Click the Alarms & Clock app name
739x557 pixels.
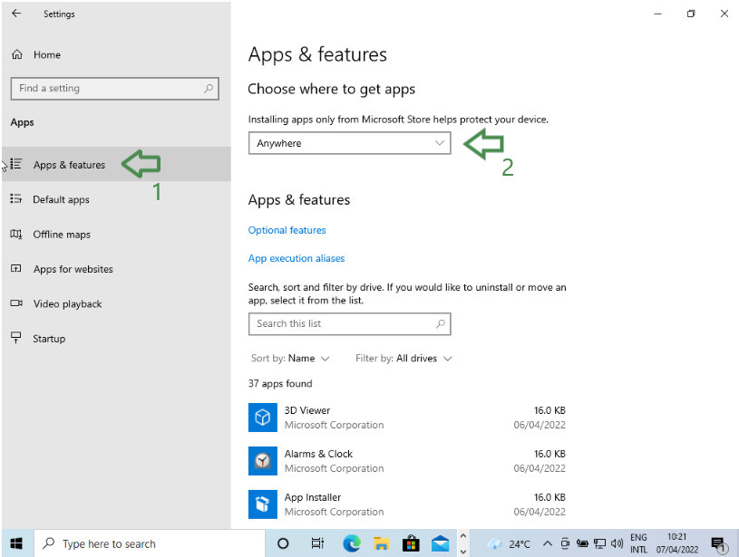coord(318,454)
